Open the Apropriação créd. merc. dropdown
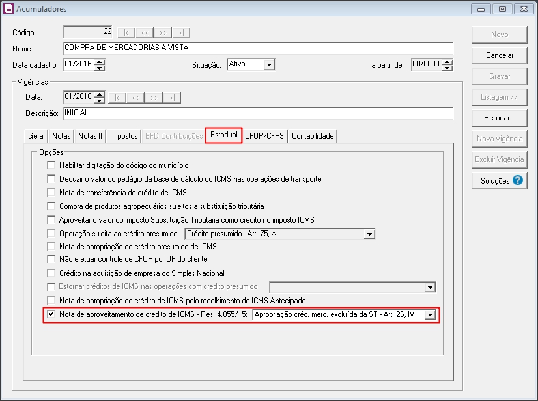The image size is (538, 401). click(x=429, y=315)
